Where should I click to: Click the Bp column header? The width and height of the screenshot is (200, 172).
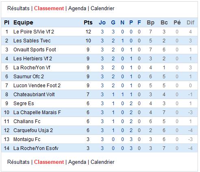[x=150, y=22]
